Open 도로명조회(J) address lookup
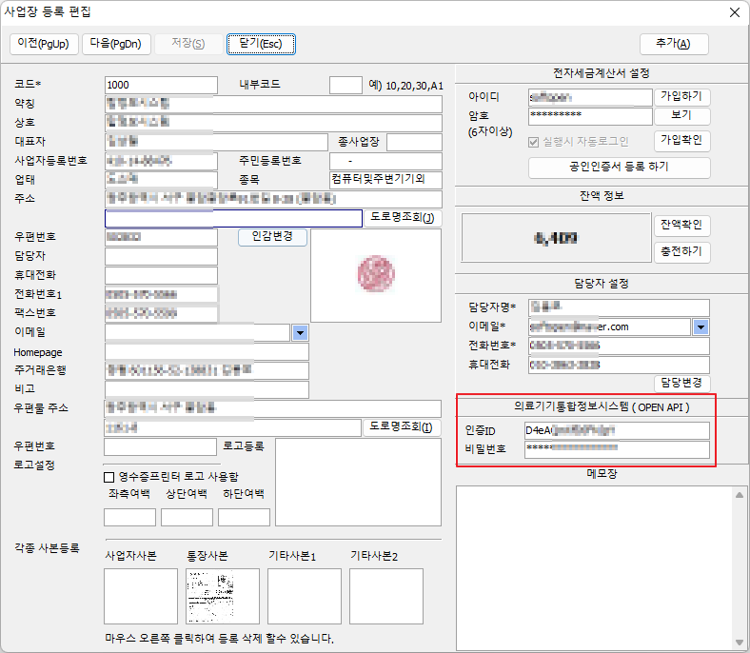 403,218
